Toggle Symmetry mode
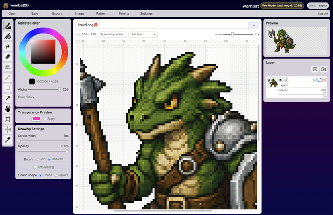 coord(112,34)
